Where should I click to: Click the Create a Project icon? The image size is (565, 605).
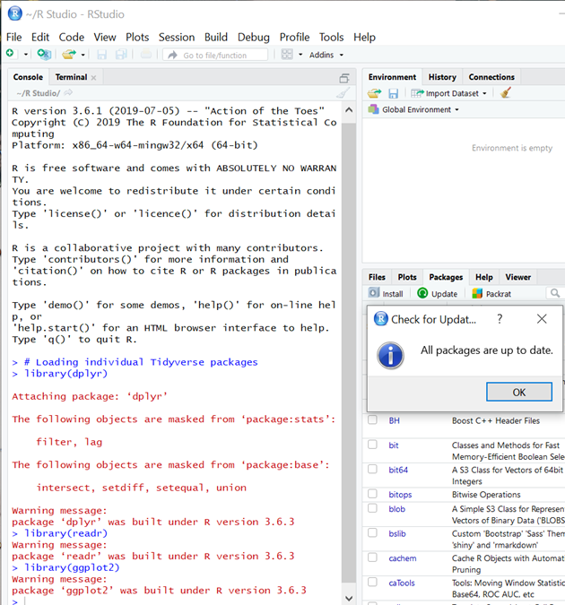(x=44, y=55)
